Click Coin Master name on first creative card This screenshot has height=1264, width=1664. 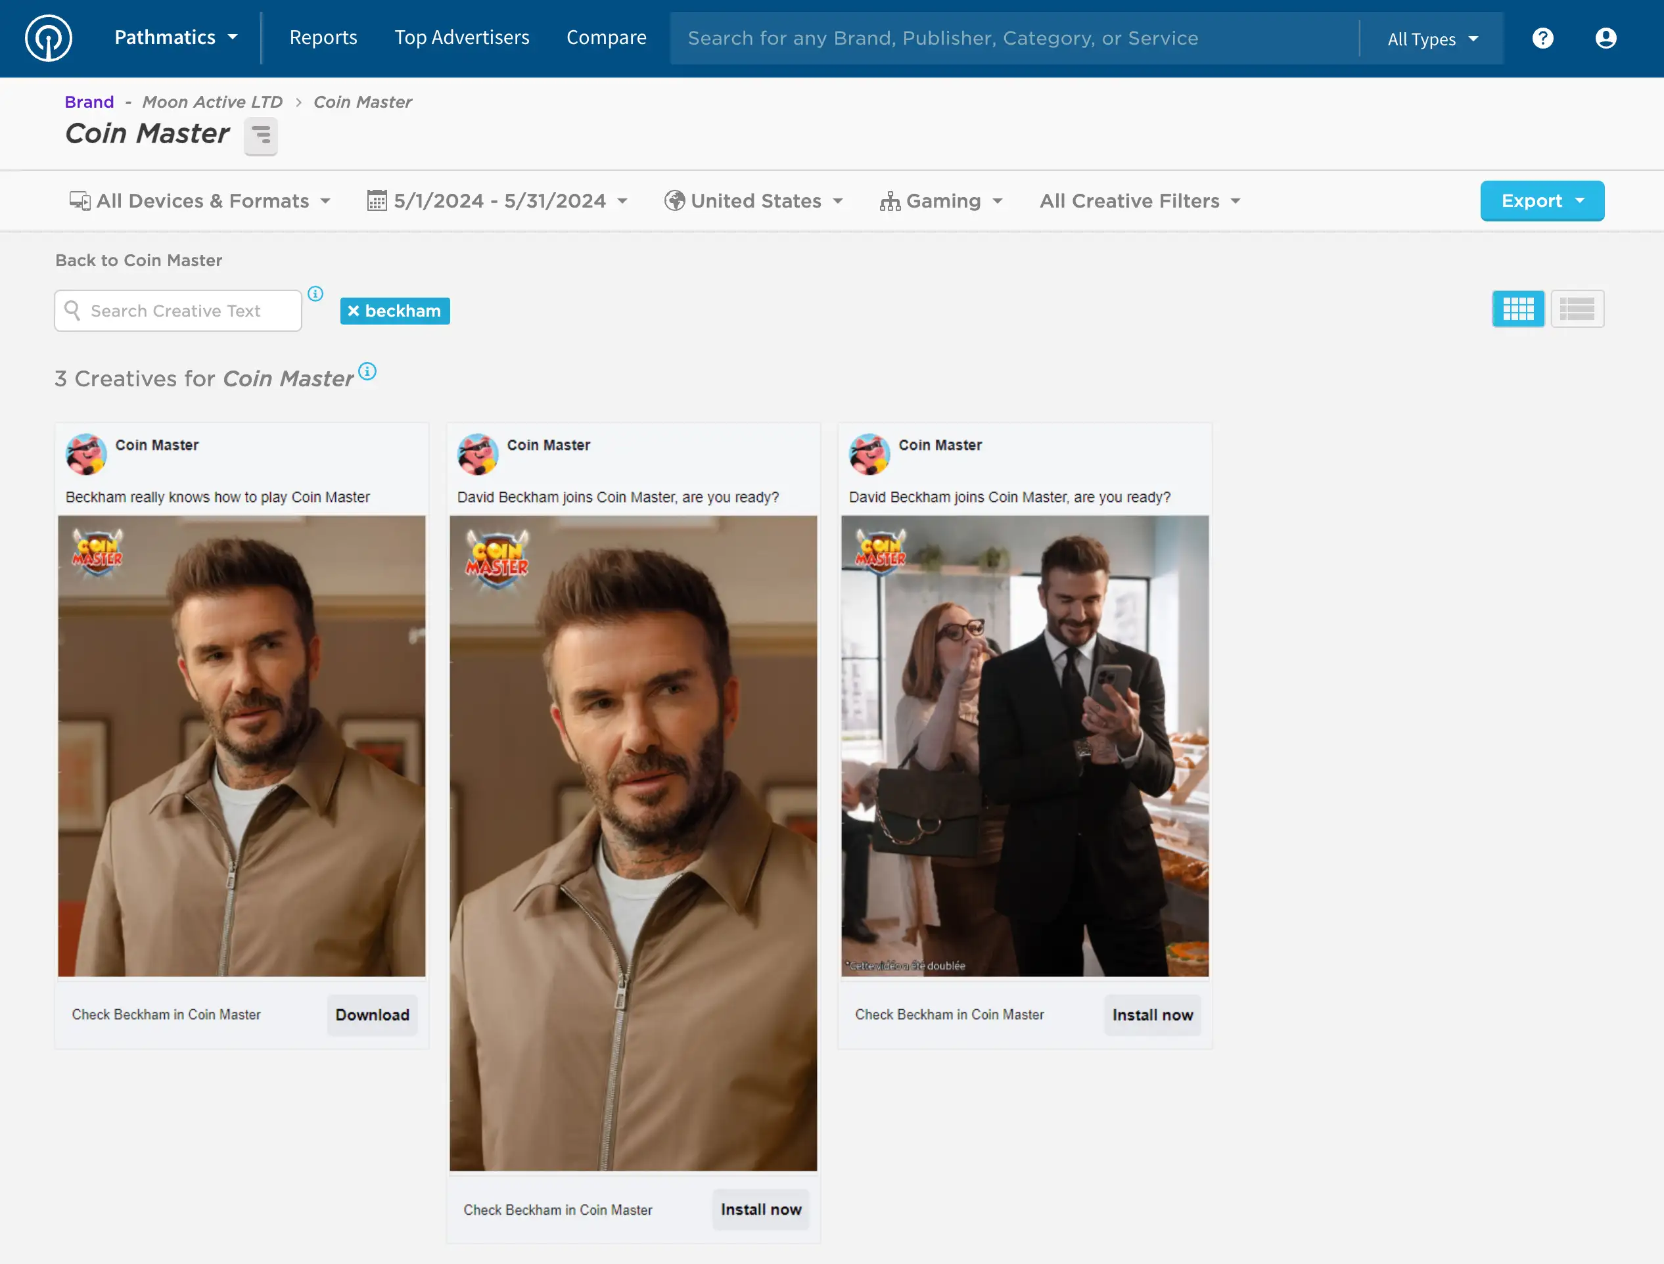[x=156, y=445]
